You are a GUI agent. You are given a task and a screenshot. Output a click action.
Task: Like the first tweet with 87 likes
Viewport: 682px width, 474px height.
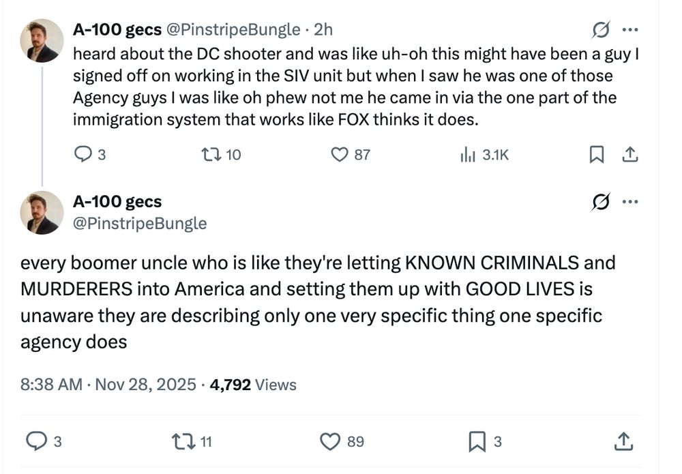coord(340,155)
